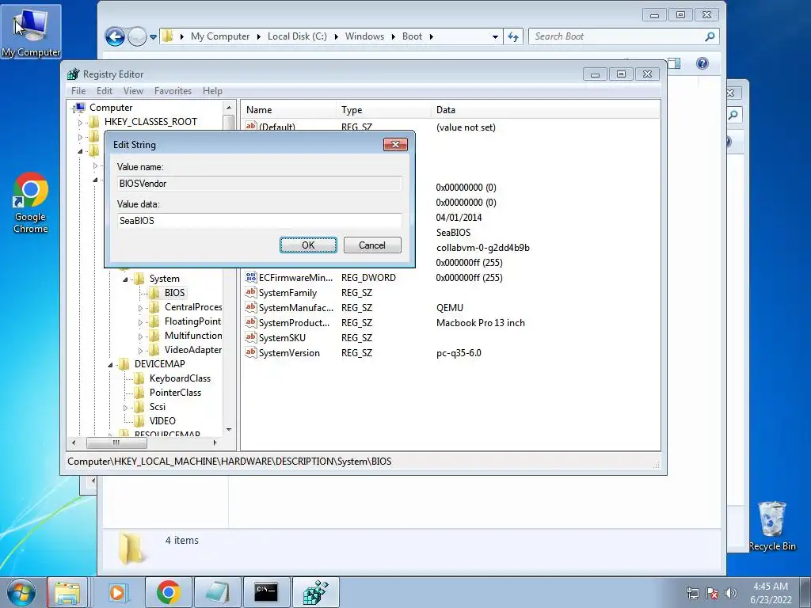Viewport: 811px width, 608px height.
Task: Open Windows Media Player taskbar icon
Action: pyautogui.click(x=118, y=592)
